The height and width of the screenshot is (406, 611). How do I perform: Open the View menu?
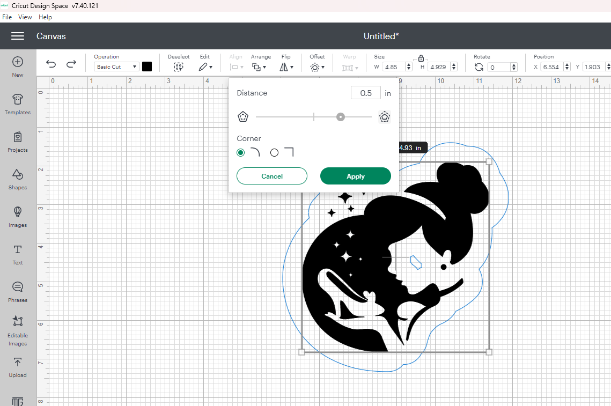(25, 17)
